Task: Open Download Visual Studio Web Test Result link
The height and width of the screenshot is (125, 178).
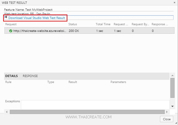Action: click(x=37, y=18)
